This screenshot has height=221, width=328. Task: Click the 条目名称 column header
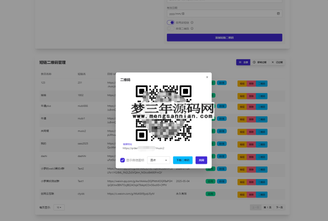click(46, 74)
